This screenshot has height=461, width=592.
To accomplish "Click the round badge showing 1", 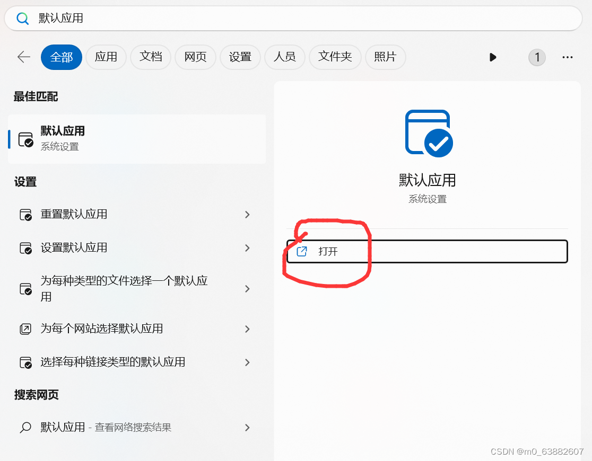I will tap(537, 57).
